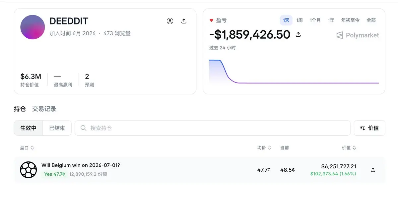Open the DEEDDIT profile avatar
Image resolution: width=398 pixels, height=204 pixels.
tap(33, 27)
